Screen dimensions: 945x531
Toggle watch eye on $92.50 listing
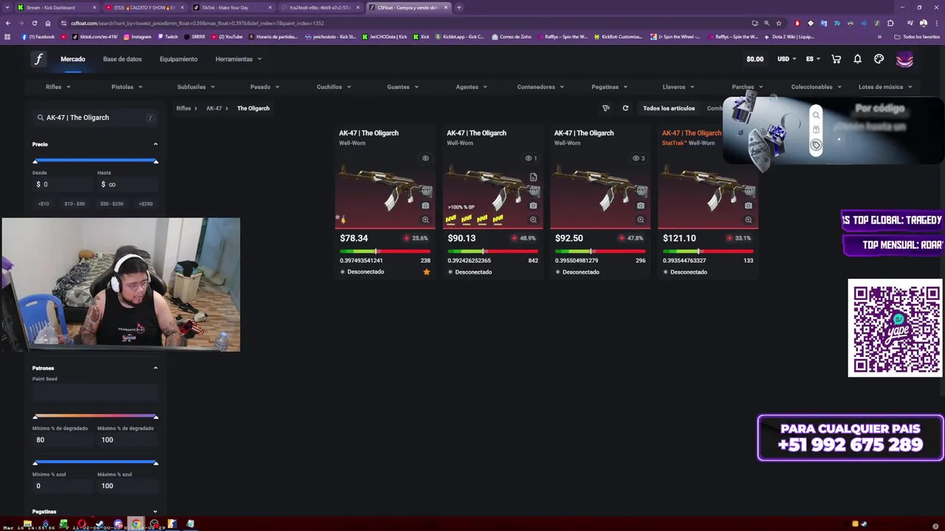tap(636, 159)
